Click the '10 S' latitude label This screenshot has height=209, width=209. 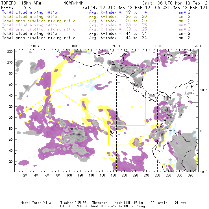[x=204, y=172]
